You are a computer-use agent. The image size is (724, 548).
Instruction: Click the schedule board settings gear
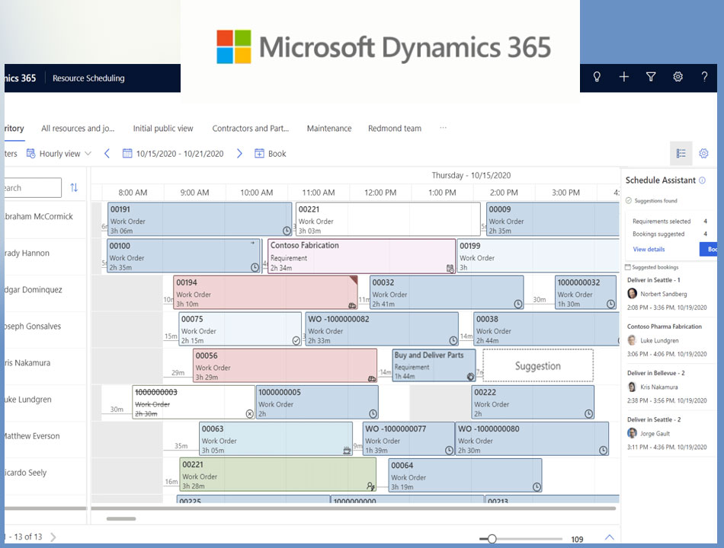coord(703,154)
